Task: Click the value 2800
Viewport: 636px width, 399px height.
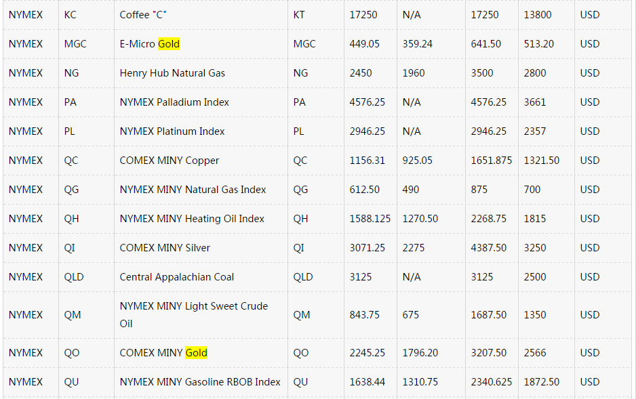Action: (534, 73)
